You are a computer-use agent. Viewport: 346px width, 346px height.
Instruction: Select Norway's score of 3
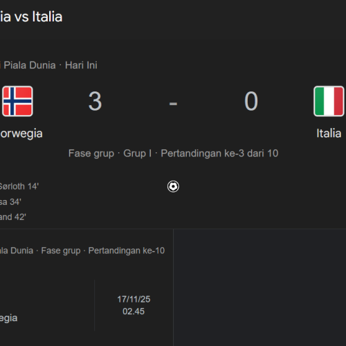95,101
